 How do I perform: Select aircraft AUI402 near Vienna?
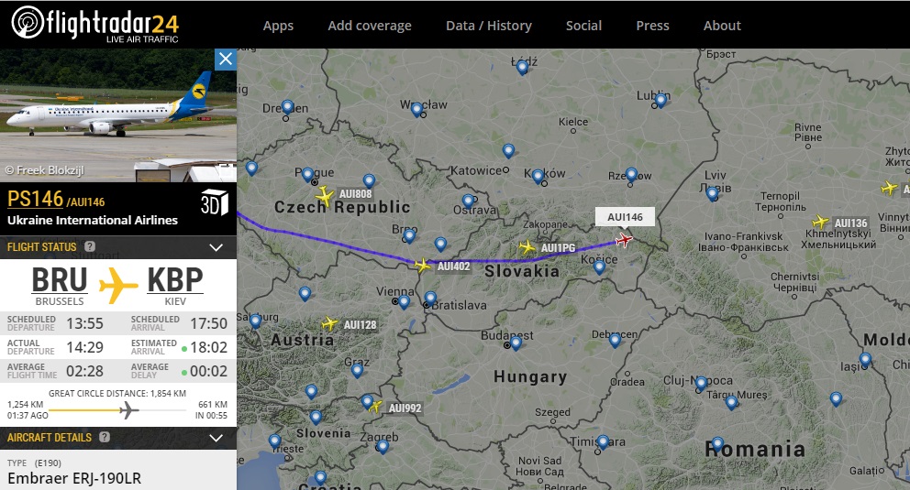pos(423,266)
